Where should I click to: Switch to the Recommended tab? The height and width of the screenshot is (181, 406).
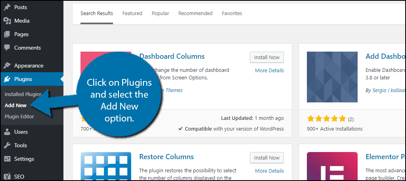pyautogui.click(x=195, y=13)
